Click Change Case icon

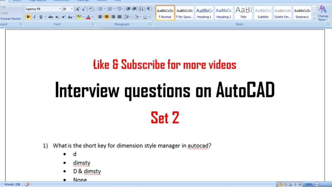point(70,17)
